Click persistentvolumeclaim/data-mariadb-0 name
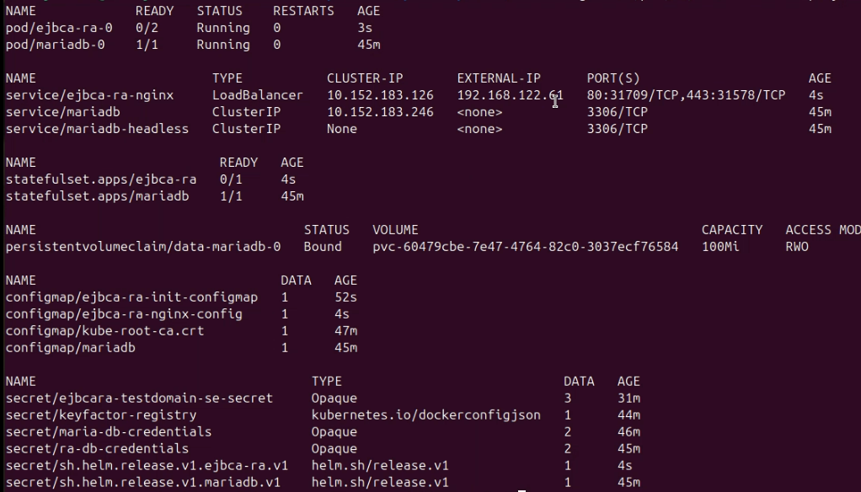Viewport: 861px width, 492px height. tap(142, 247)
